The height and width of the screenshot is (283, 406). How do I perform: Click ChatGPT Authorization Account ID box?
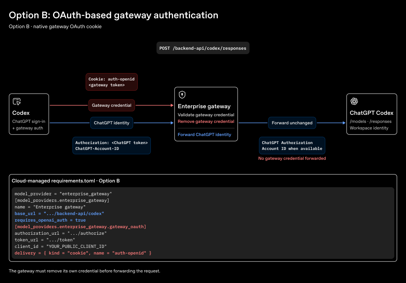click(x=292, y=146)
